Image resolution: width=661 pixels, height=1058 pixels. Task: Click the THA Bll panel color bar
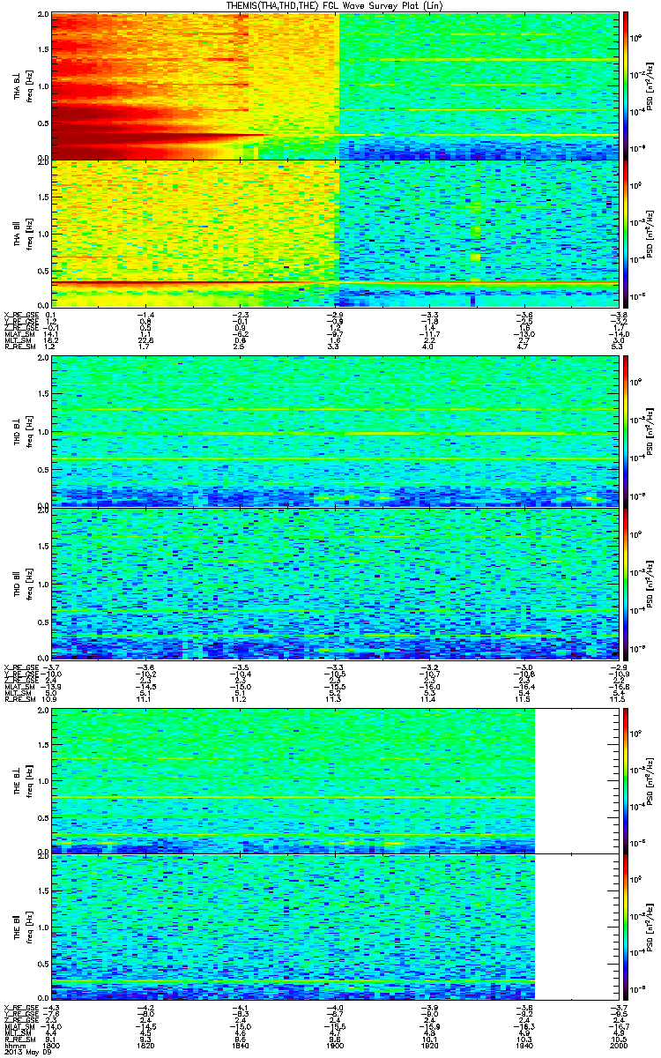click(626, 233)
